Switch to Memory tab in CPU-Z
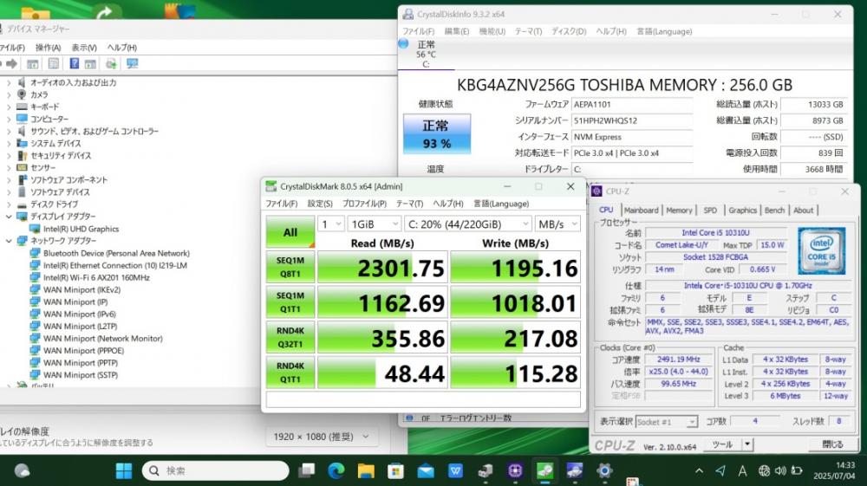This screenshot has width=867, height=486. click(679, 211)
